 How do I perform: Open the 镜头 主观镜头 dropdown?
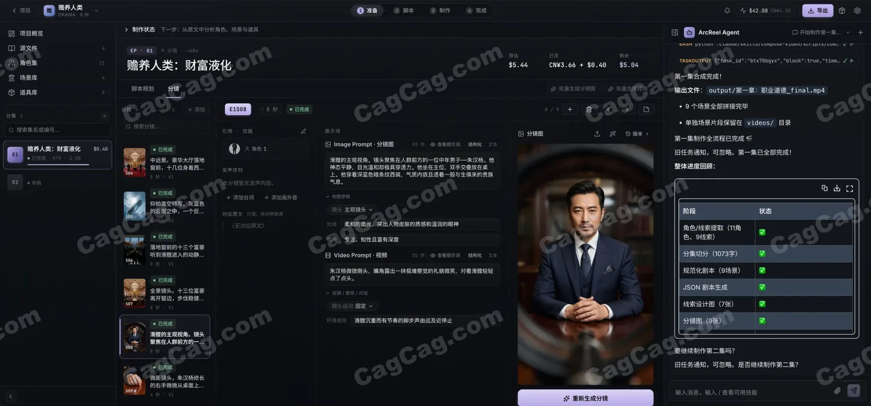[352, 209]
